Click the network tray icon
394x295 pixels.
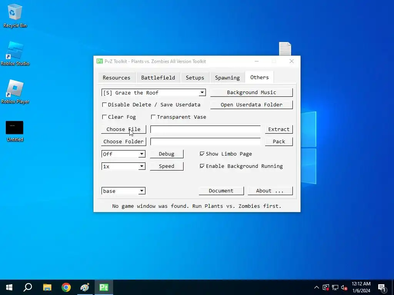(x=335, y=287)
